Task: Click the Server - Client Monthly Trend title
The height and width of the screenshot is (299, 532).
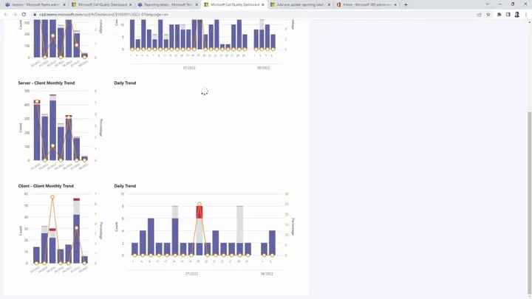Action: click(47, 83)
